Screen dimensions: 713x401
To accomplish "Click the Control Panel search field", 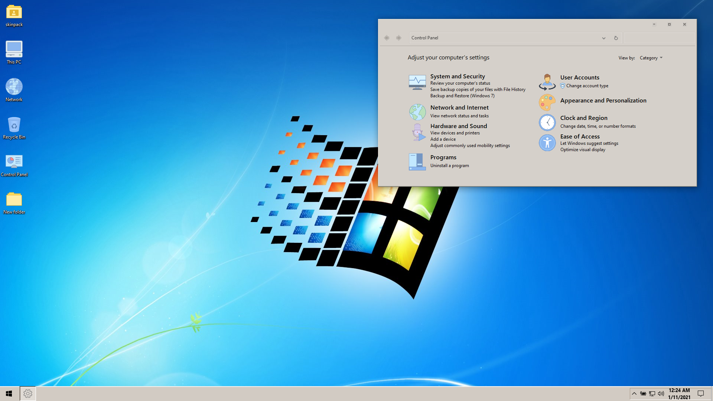I will (x=659, y=38).
